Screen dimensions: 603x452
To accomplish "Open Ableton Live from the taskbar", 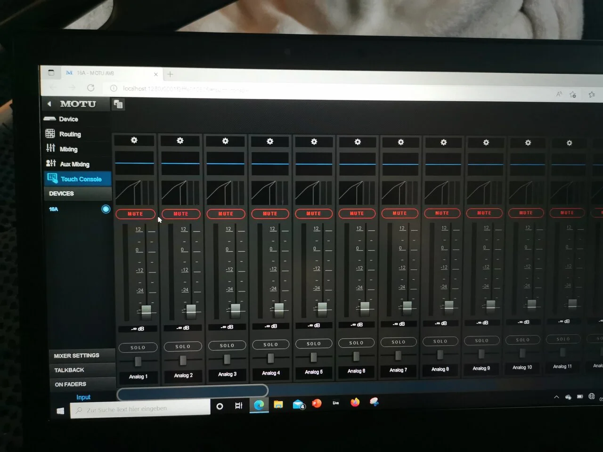I will [x=336, y=403].
